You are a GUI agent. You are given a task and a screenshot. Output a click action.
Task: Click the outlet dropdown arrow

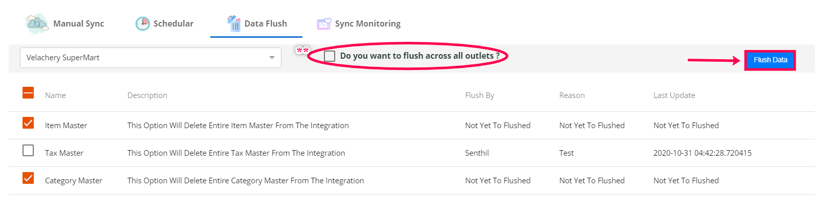pyautogui.click(x=272, y=58)
